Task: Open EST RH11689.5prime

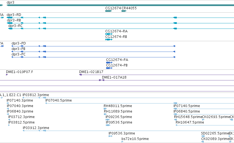Action: [118, 111]
